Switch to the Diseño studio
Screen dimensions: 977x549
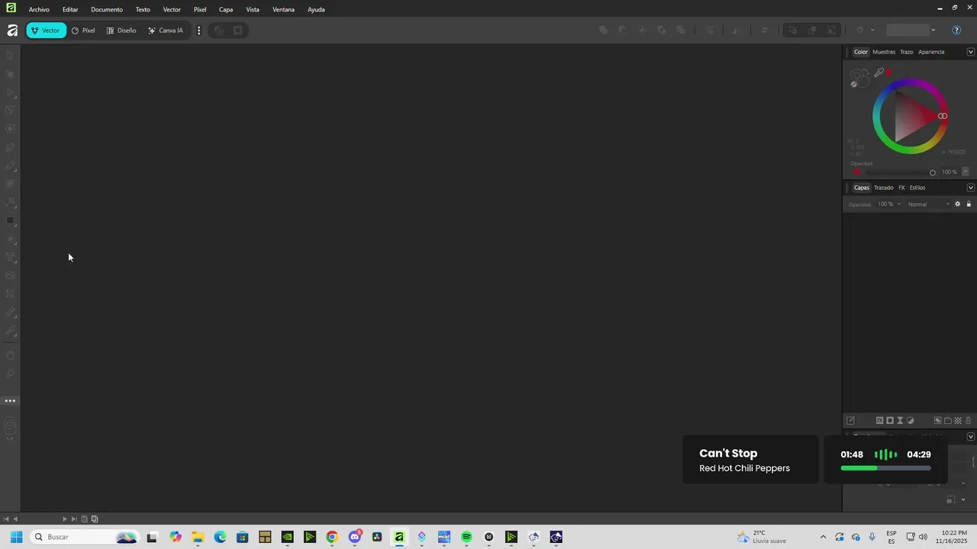coord(121,30)
